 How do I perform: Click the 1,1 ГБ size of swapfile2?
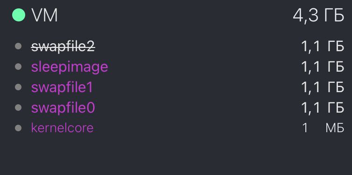[323, 47]
